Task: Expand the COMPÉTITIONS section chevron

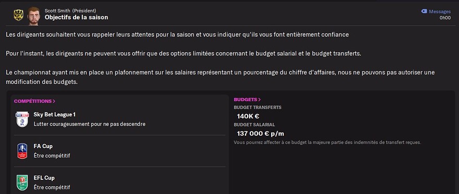Action: [54, 101]
